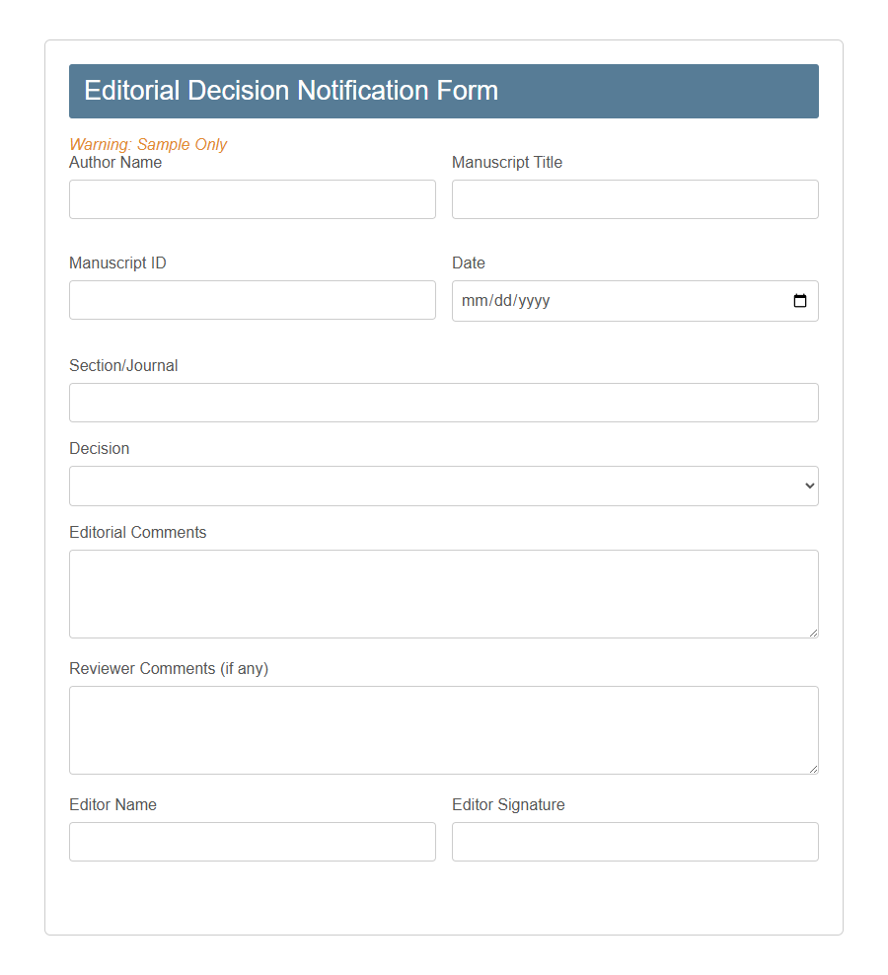The image size is (888, 975).
Task: Click the resize grip of Editorial Comments box
Action: point(813,633)
